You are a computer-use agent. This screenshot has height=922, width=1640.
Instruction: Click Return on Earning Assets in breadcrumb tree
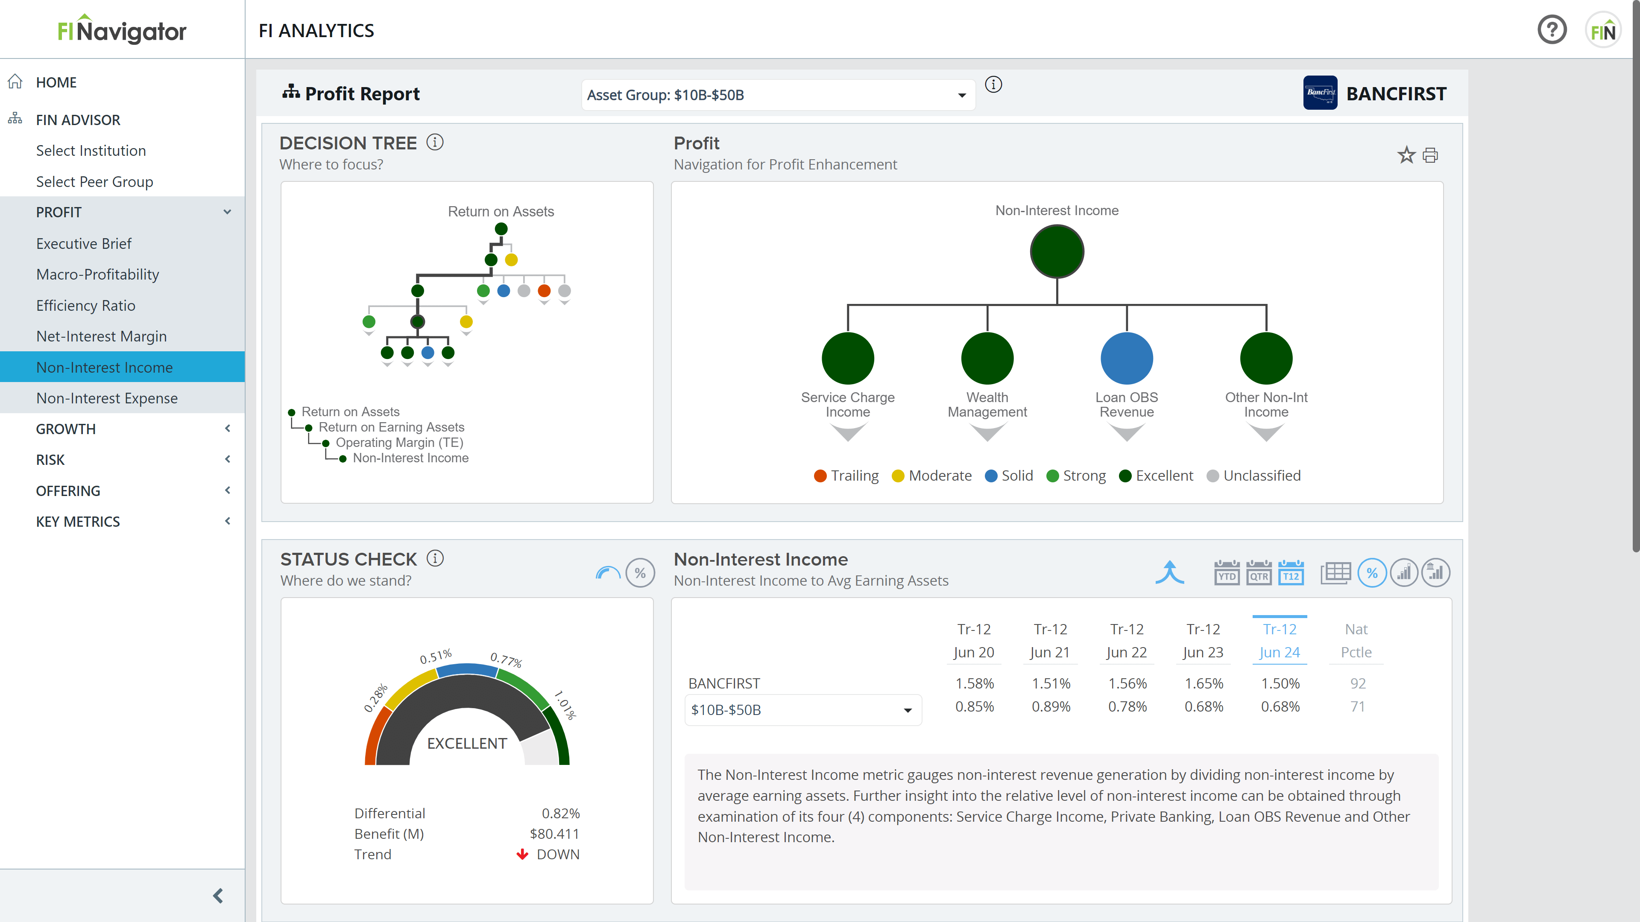tap(391, 427)
